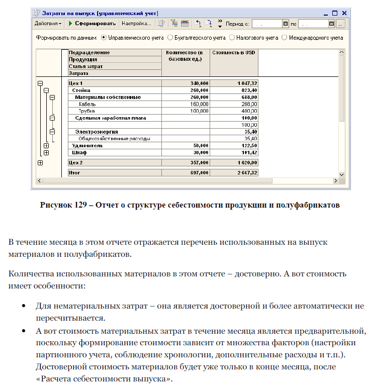Screen dimensions: 367x388
Task: Collapse the Цех 1 group
Action: (40, 83)
